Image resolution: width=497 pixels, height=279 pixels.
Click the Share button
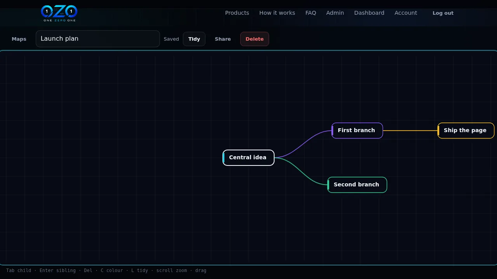223,39
